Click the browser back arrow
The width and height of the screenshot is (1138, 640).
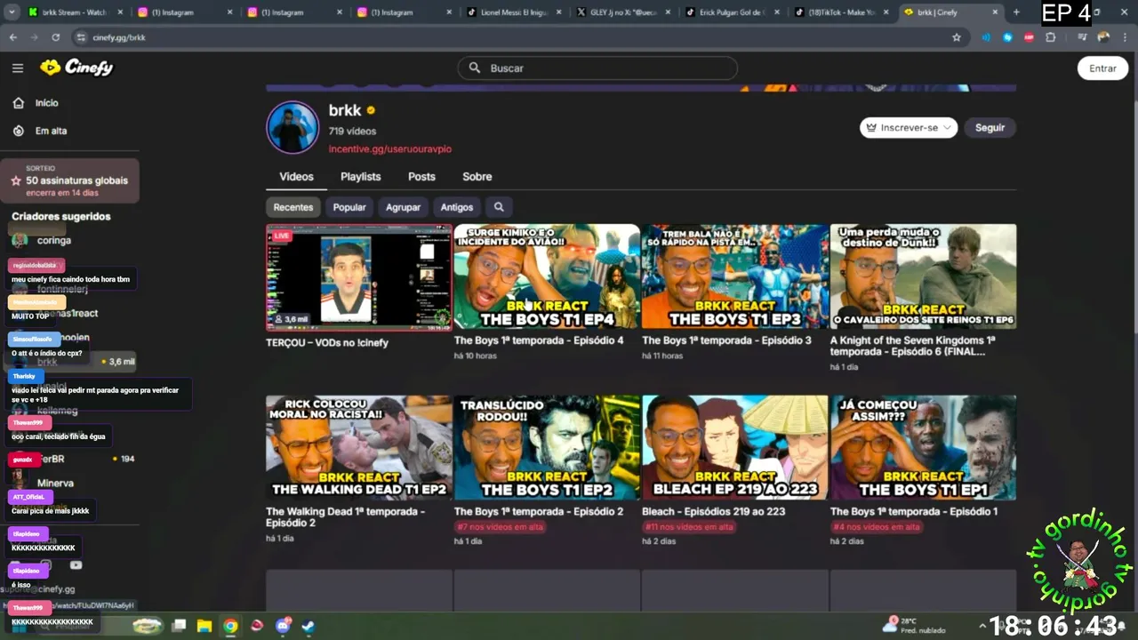13,37
